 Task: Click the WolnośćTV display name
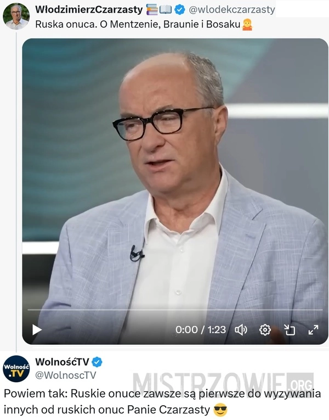click(x=62, y=362)
